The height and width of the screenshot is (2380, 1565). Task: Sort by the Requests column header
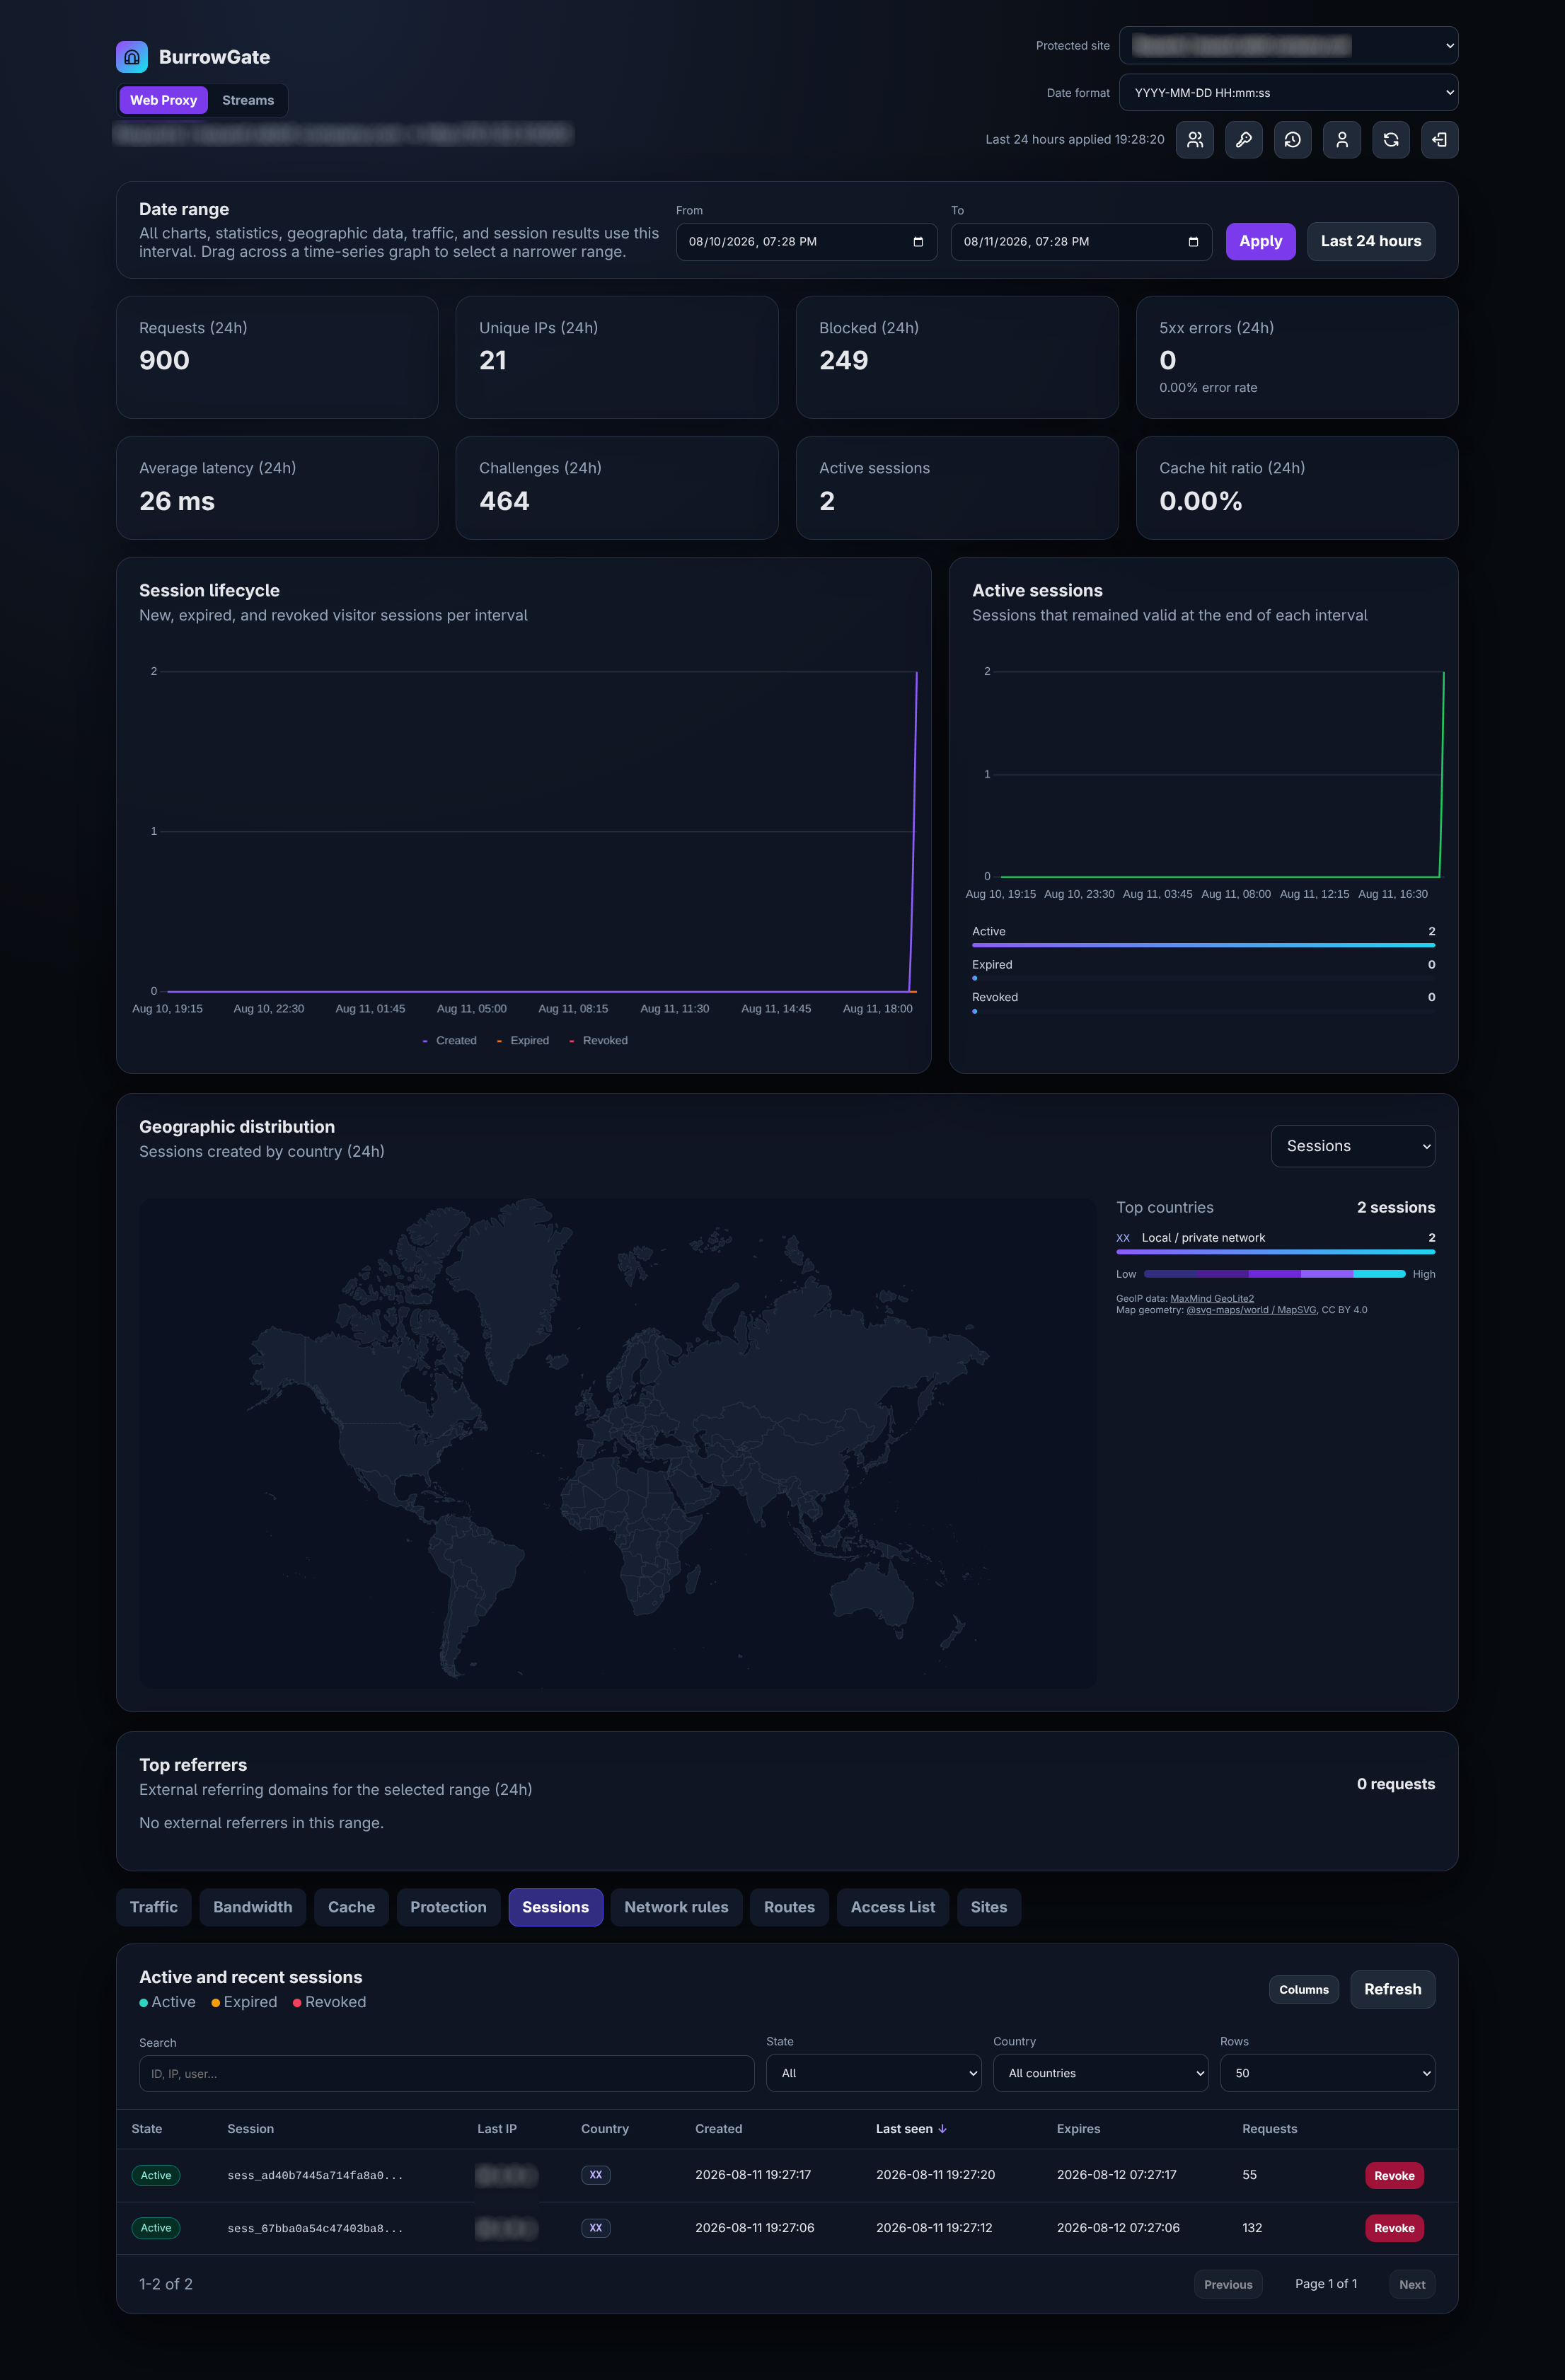(1269, 2129)
